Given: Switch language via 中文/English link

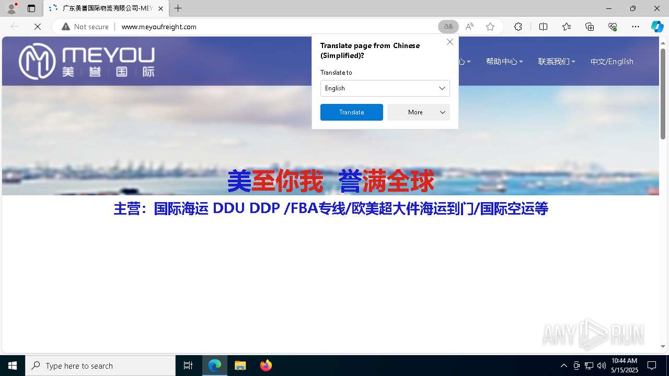Looking at the screenshot, I should (x=612, y=62).
